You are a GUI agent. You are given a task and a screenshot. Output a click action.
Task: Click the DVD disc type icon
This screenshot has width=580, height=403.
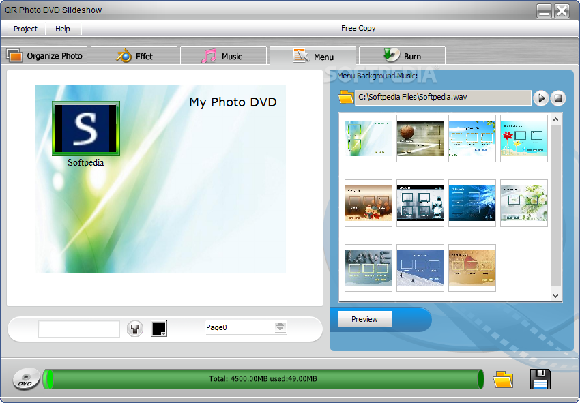point(26,379)
